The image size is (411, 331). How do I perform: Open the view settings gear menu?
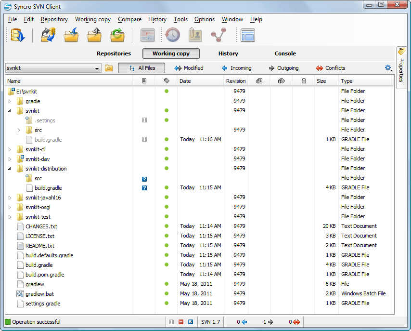pyautogui.click(x=388, y=68)
